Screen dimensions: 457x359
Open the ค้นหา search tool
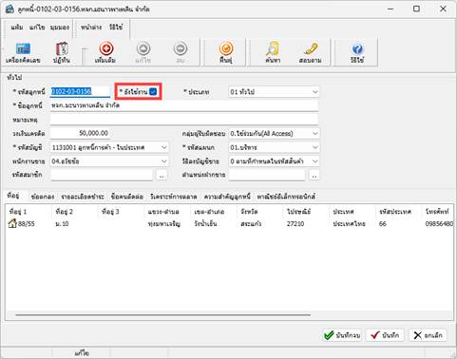click(x=273, y=52)
